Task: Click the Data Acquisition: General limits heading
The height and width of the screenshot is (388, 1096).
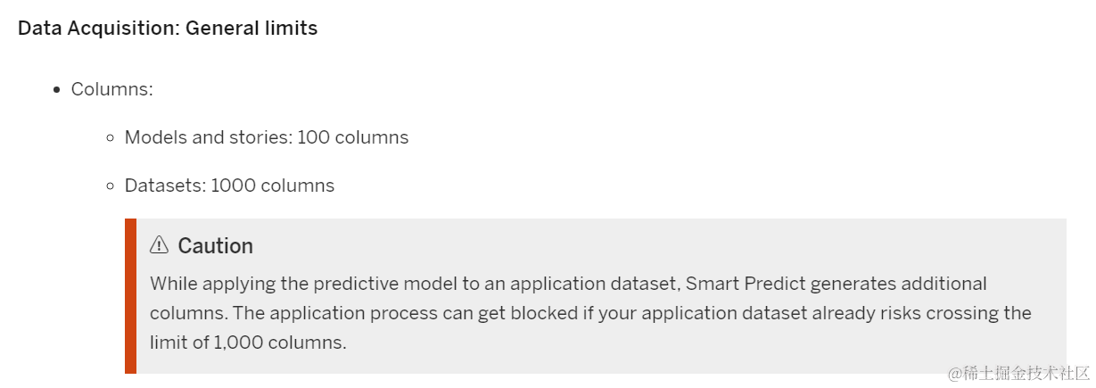Action: click(168, 28)
